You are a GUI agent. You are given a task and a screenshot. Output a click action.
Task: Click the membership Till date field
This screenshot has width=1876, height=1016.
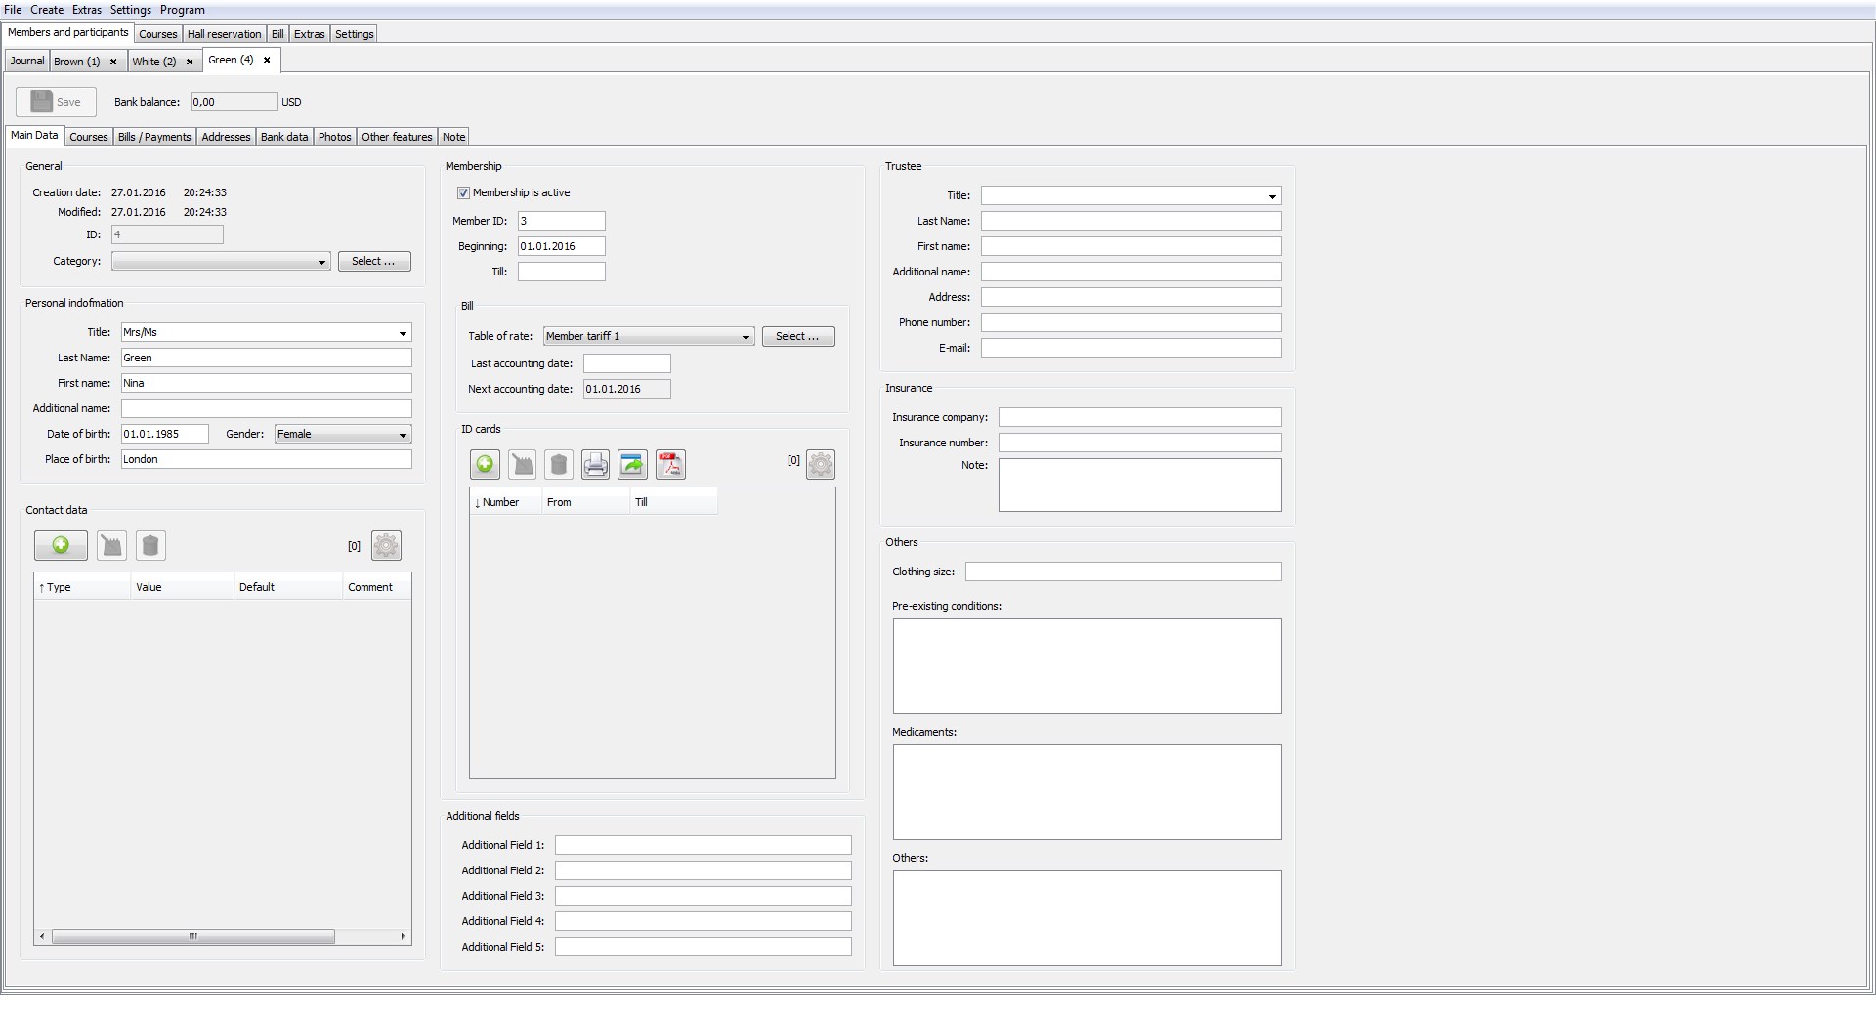[x=562, y=273]
